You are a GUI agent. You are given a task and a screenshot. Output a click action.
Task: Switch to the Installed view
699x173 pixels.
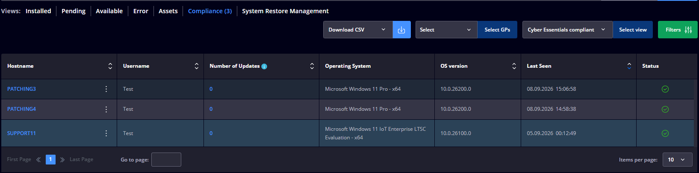[38, 11]
